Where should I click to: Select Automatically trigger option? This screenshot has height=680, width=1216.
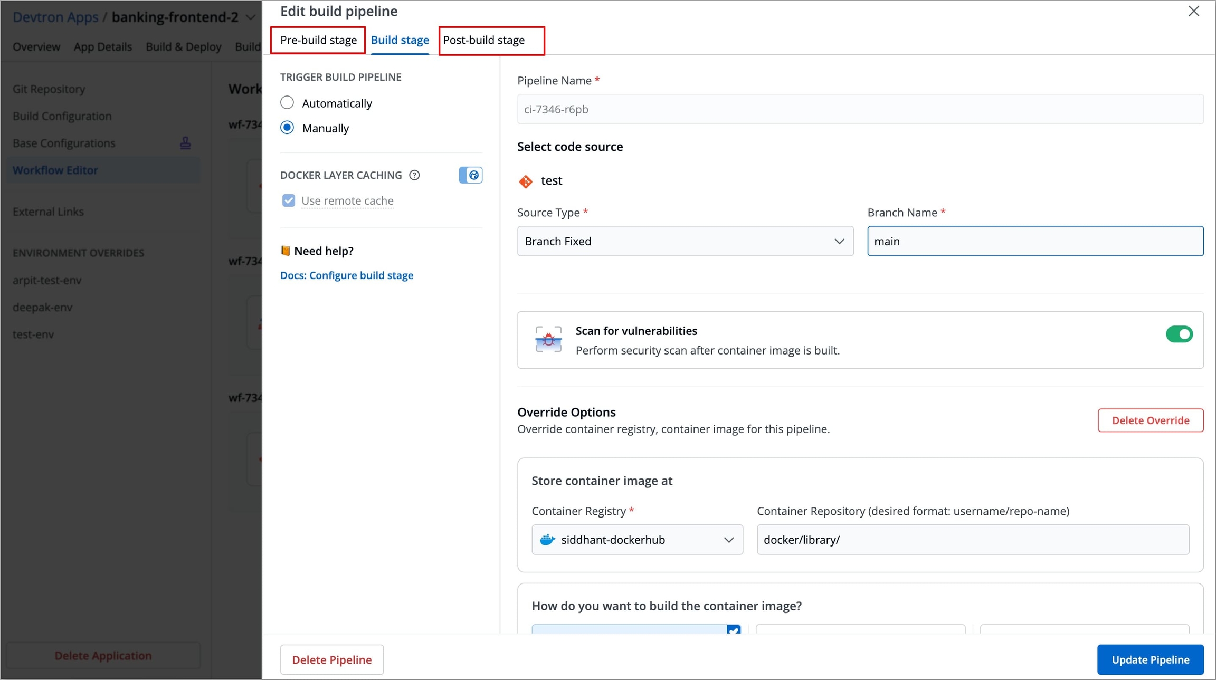(x=287, y=103)
